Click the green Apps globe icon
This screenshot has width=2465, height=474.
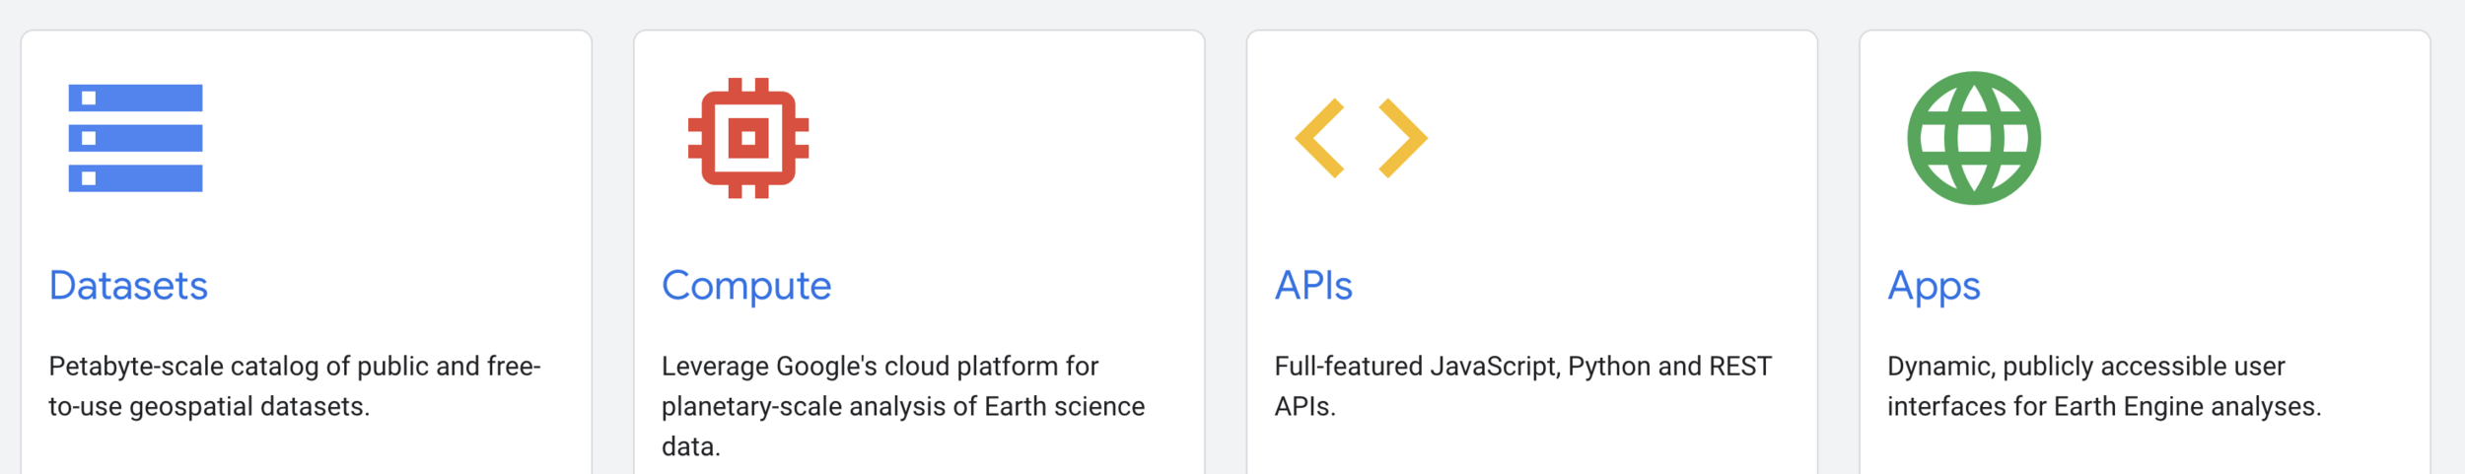pyautogui.click(x=1974, y=138)
